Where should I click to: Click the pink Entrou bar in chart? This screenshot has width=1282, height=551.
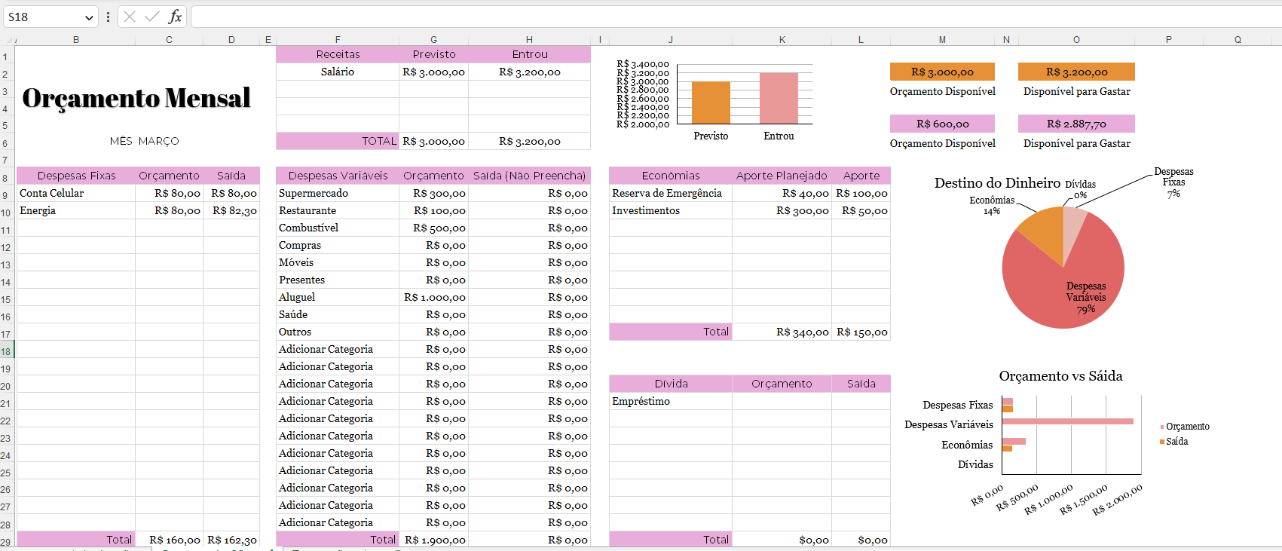[779, 98]
